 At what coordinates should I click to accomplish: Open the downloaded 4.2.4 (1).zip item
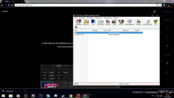[10, 91]
